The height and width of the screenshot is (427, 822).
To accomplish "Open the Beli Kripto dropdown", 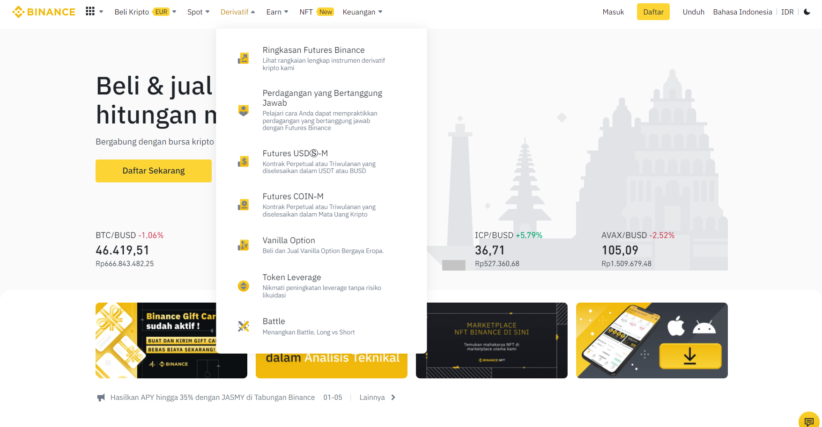I will tap(145, 12).
